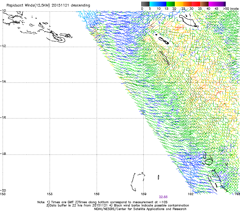
Task: Select the magenta 40-45 knots legend segment
Action: click(x=213, y=4)
